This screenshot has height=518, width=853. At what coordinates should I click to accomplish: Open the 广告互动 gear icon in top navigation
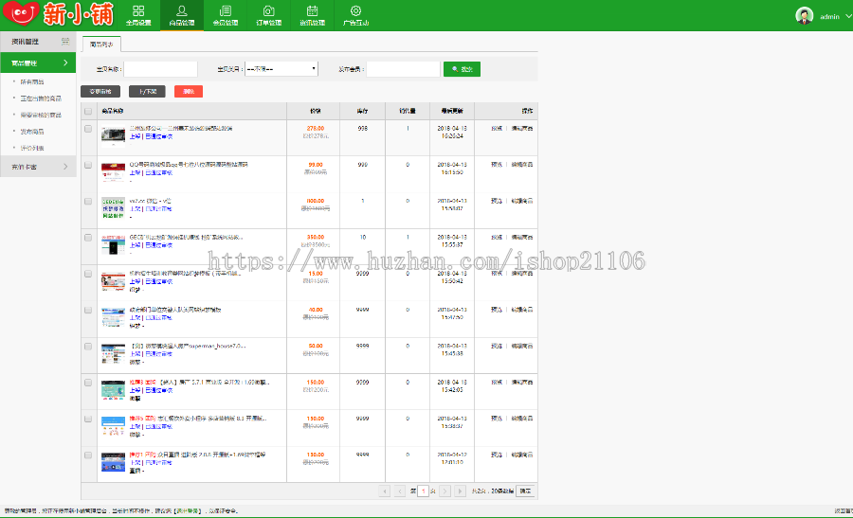pyautogui.click(x=355, y=10)
